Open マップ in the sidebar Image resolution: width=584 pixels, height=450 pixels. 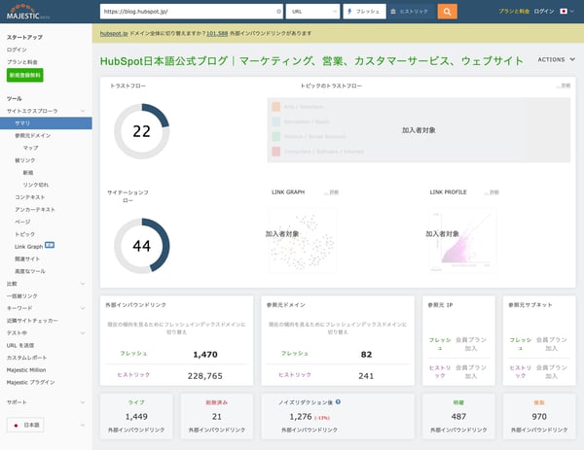click(30, 148)
